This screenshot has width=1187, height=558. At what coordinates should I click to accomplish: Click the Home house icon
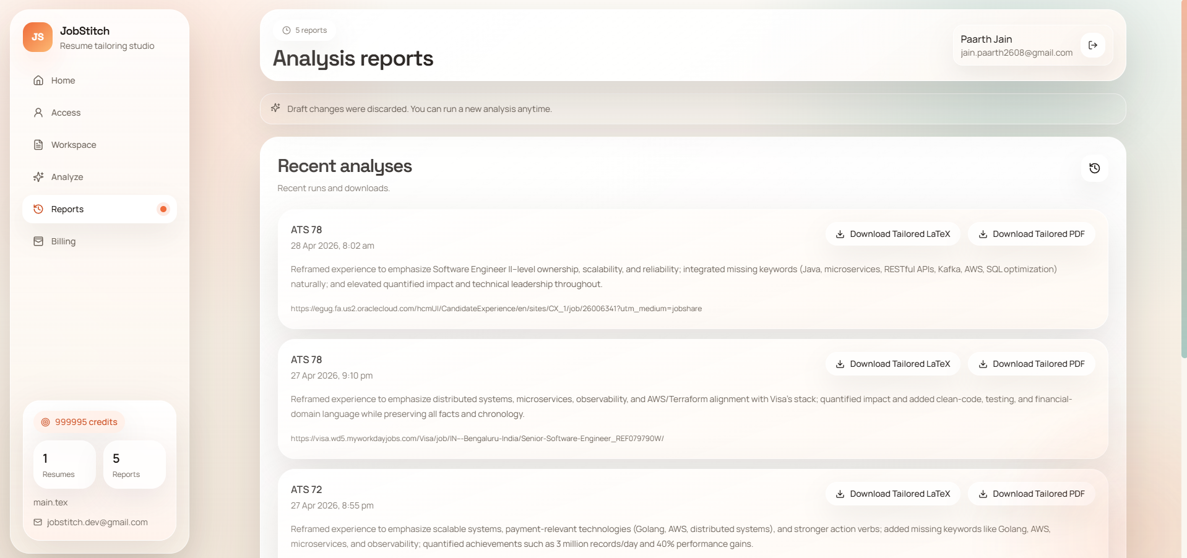(38, 80)
